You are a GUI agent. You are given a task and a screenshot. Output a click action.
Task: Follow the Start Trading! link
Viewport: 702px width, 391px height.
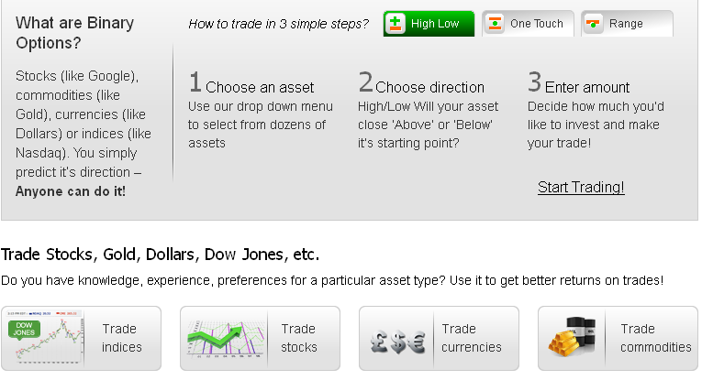pos(581,187)
